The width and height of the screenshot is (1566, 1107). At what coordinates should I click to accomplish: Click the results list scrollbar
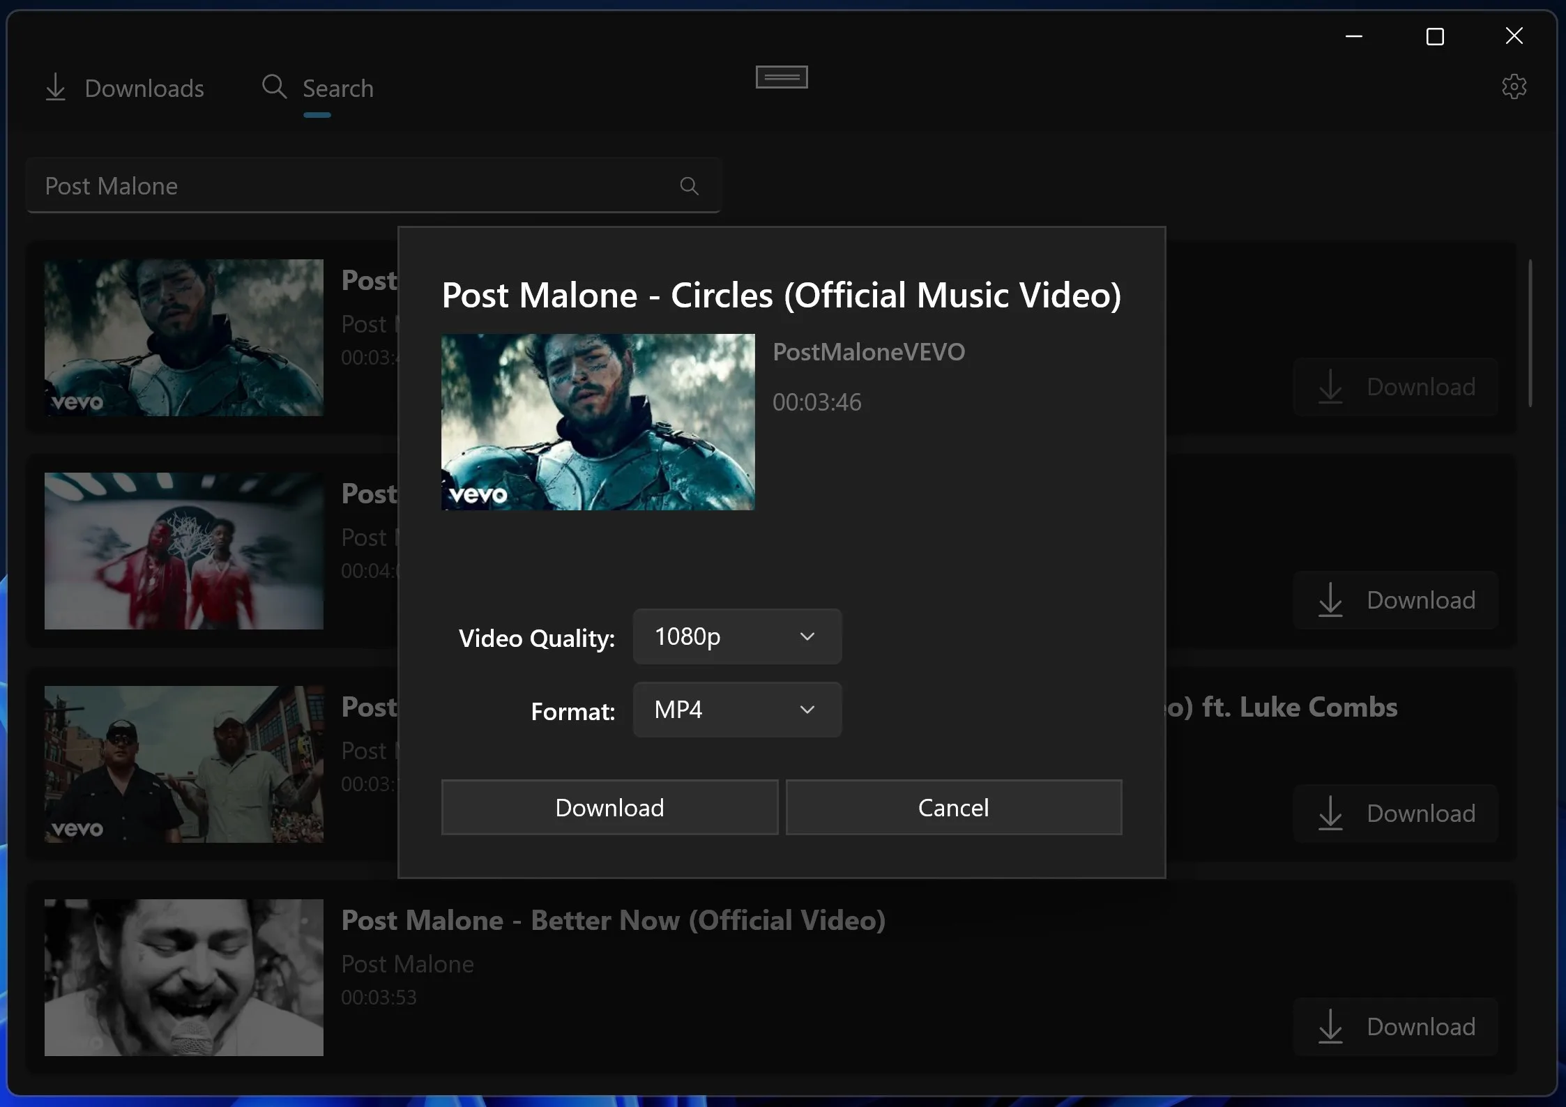(1530, 333)
